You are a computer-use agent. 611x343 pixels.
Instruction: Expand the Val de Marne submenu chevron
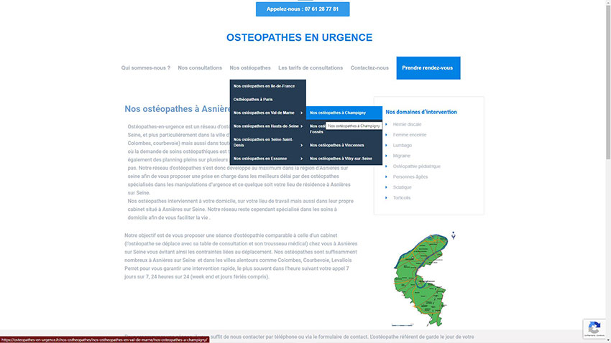click(301, 113)
